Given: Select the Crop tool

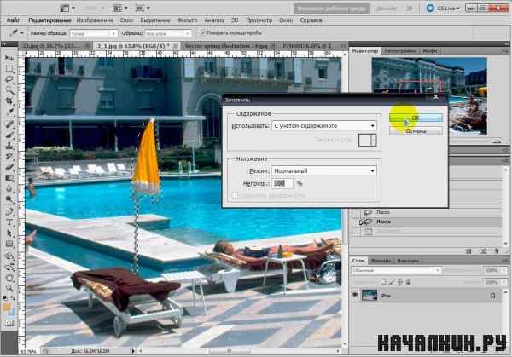Looking at the screenshot, I should tap(9, 101).
